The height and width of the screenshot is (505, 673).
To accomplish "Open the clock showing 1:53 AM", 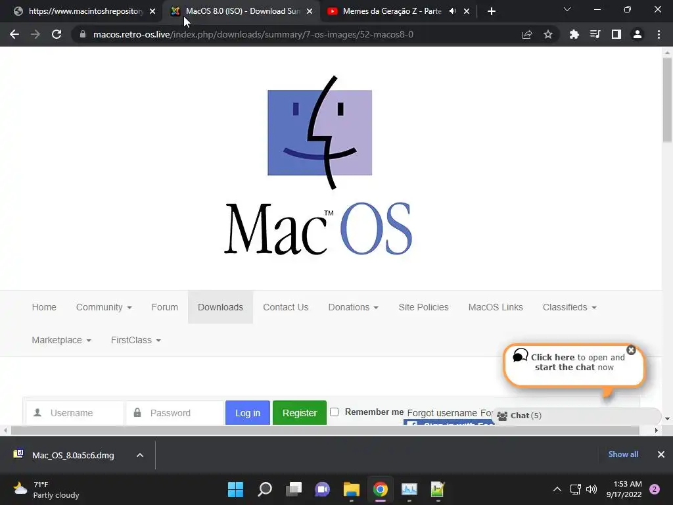I will pos(624,489).
